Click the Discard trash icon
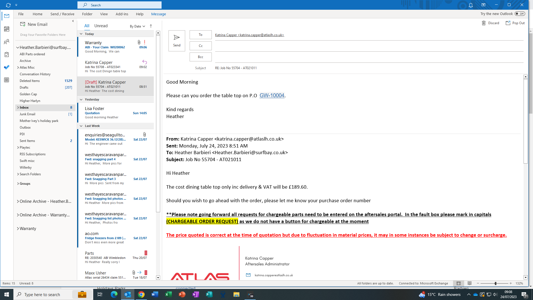The height and width of the screenshot is (300, 533). pyautogui.click(x=484, y=23)
